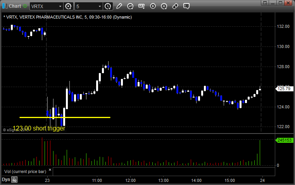Select the yellow horizontal trigger line
The height and width of the screenshot is (185, 295).
point(65,118)
